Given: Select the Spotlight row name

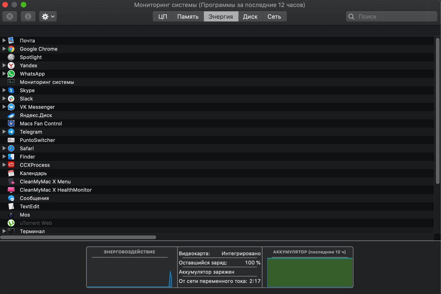Looking at the screenshot, I should click(31, 57).
